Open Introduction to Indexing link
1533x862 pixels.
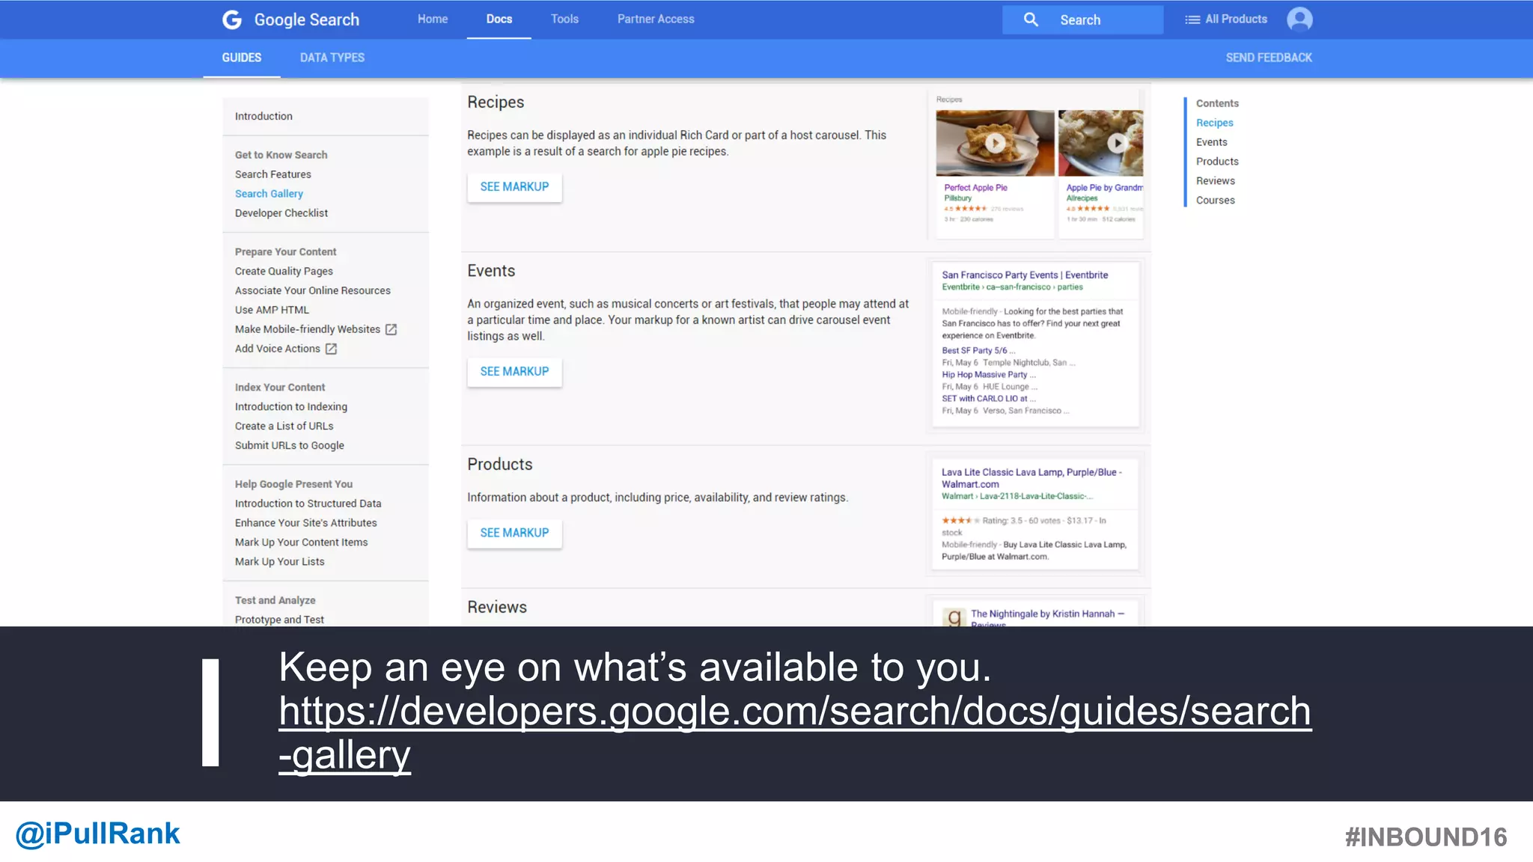(291, 407)
